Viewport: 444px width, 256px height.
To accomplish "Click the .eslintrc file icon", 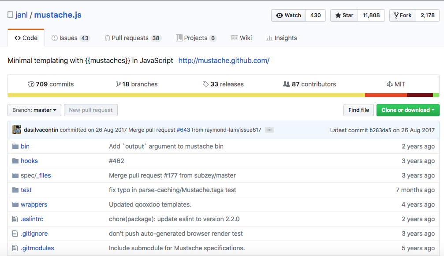I will pos(15,219).
